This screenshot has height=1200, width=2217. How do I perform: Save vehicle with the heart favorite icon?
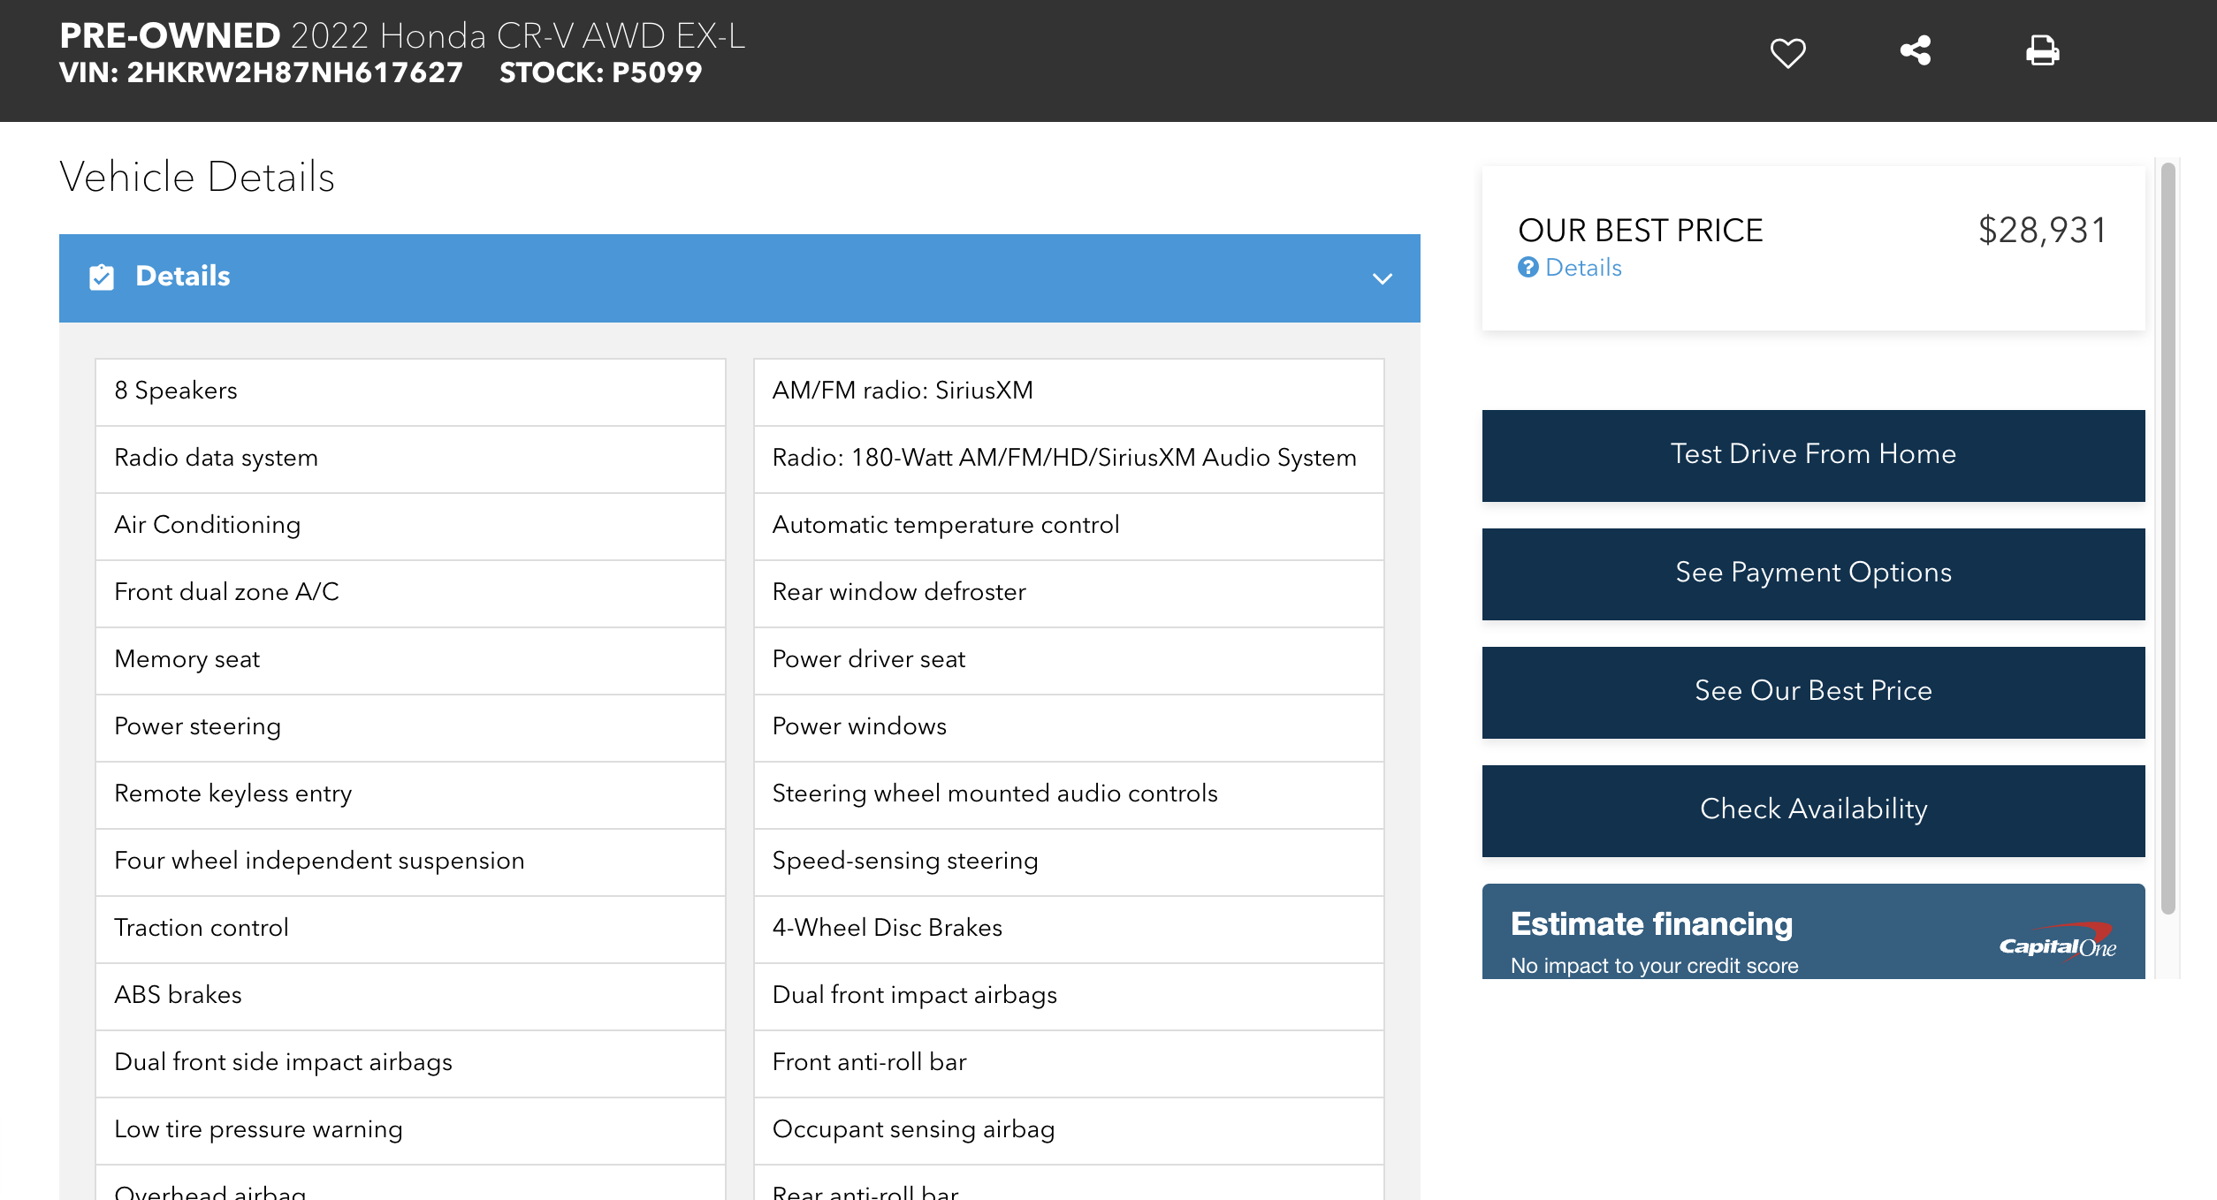(1787, 52)
